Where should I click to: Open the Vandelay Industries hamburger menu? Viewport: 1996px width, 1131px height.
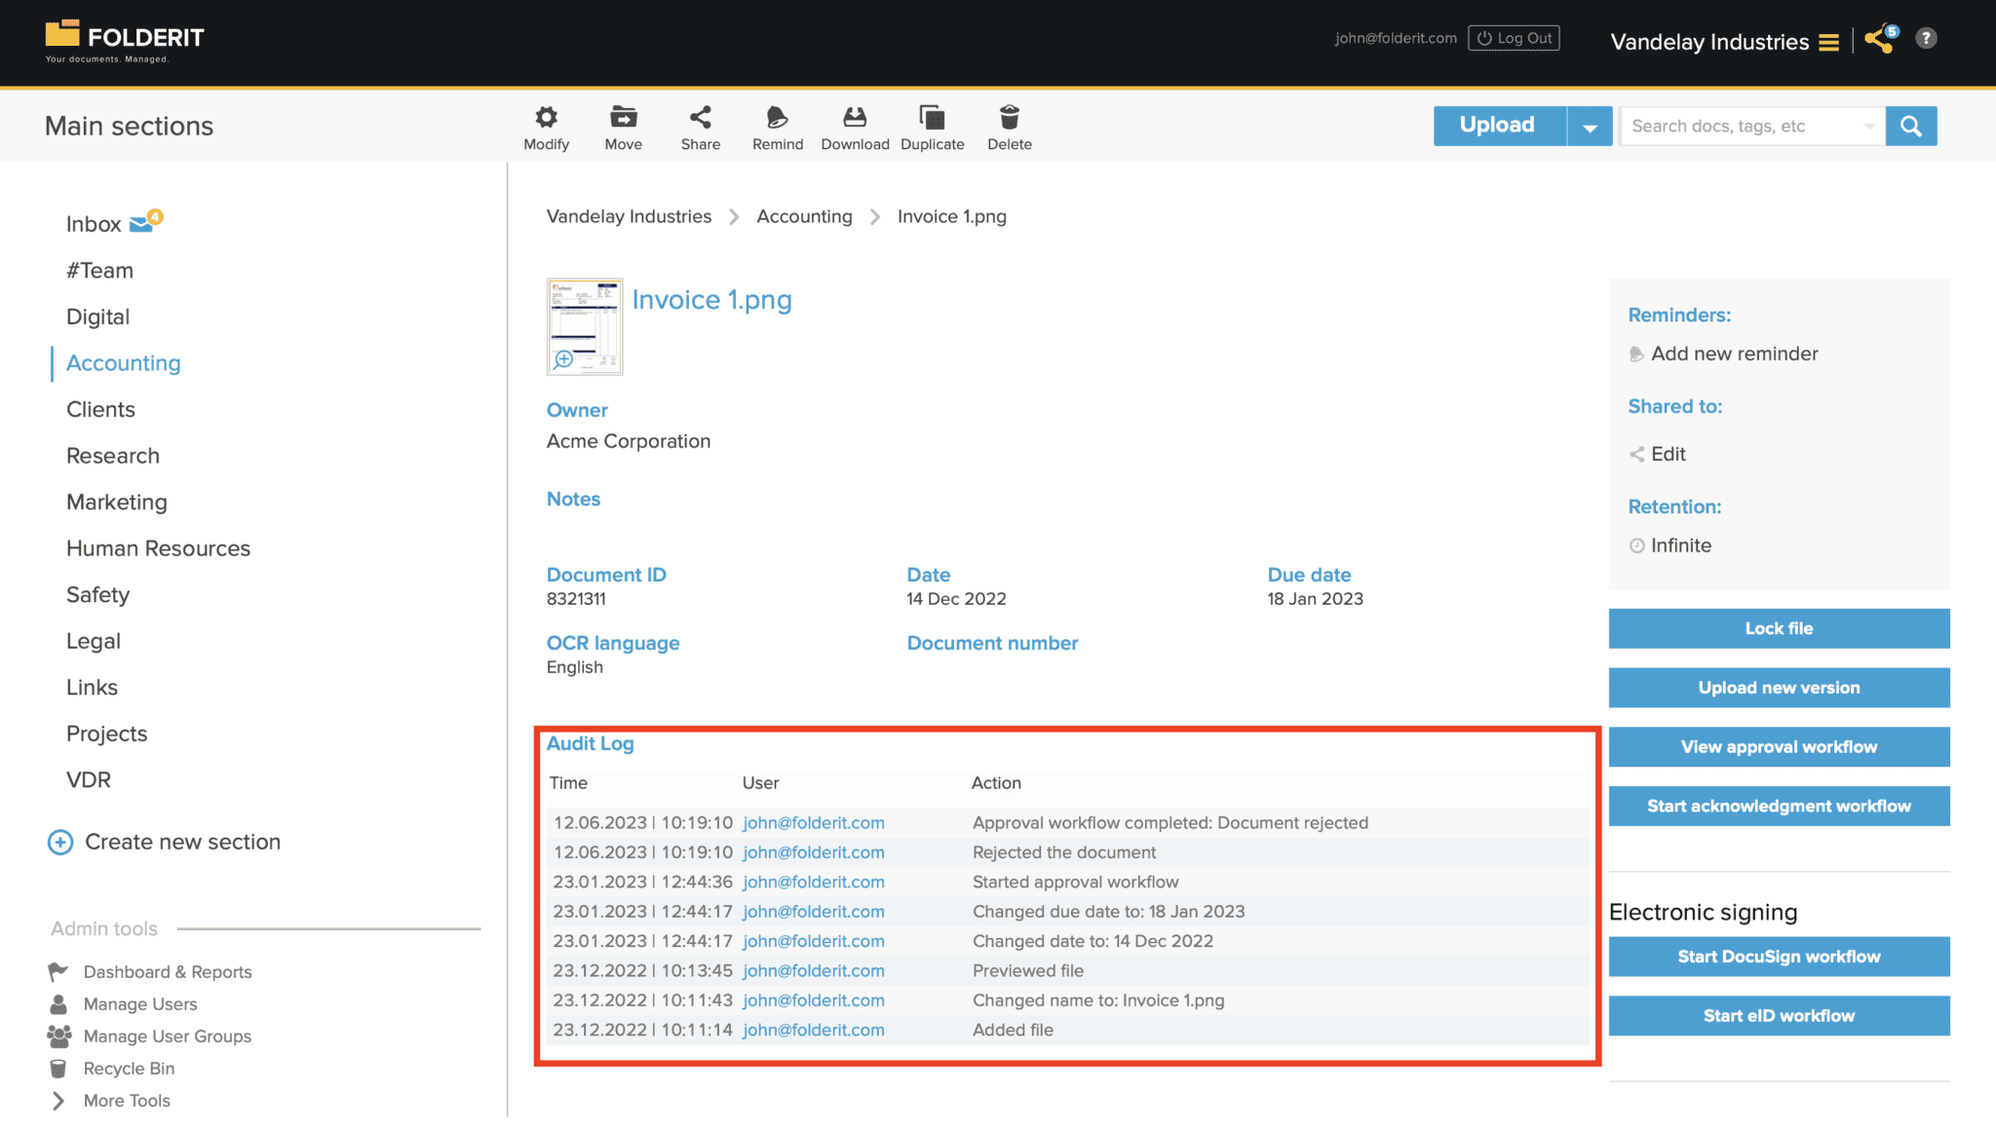coord(1828,42)
